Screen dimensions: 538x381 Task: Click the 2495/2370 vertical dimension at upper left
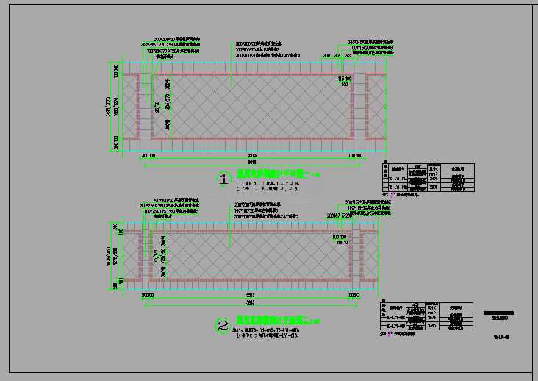[109, 107]
